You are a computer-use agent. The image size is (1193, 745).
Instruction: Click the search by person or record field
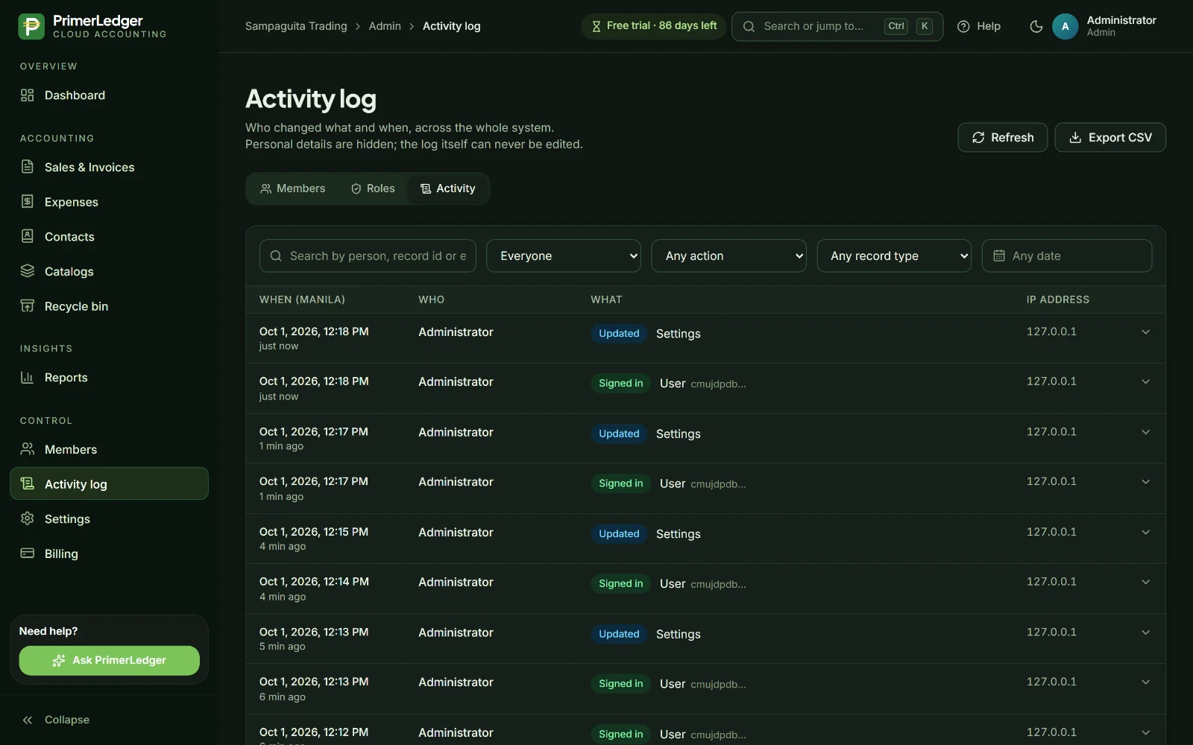pos(368,256)
